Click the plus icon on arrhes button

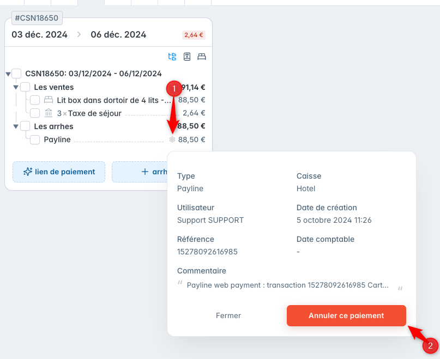coord(145,172)
